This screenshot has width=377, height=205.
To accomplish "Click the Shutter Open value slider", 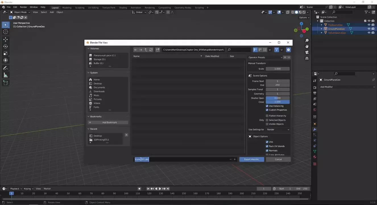I will point(277,98).
